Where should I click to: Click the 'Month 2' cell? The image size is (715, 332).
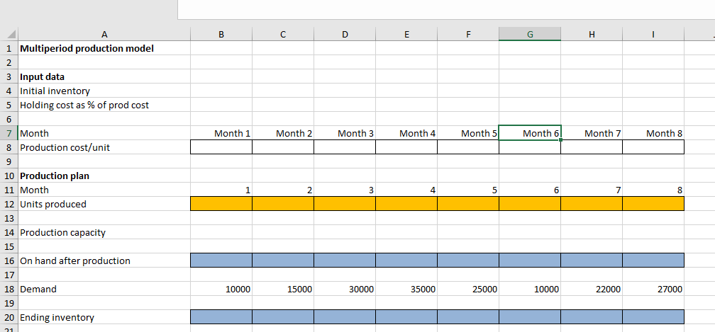[x=283, y=133]
